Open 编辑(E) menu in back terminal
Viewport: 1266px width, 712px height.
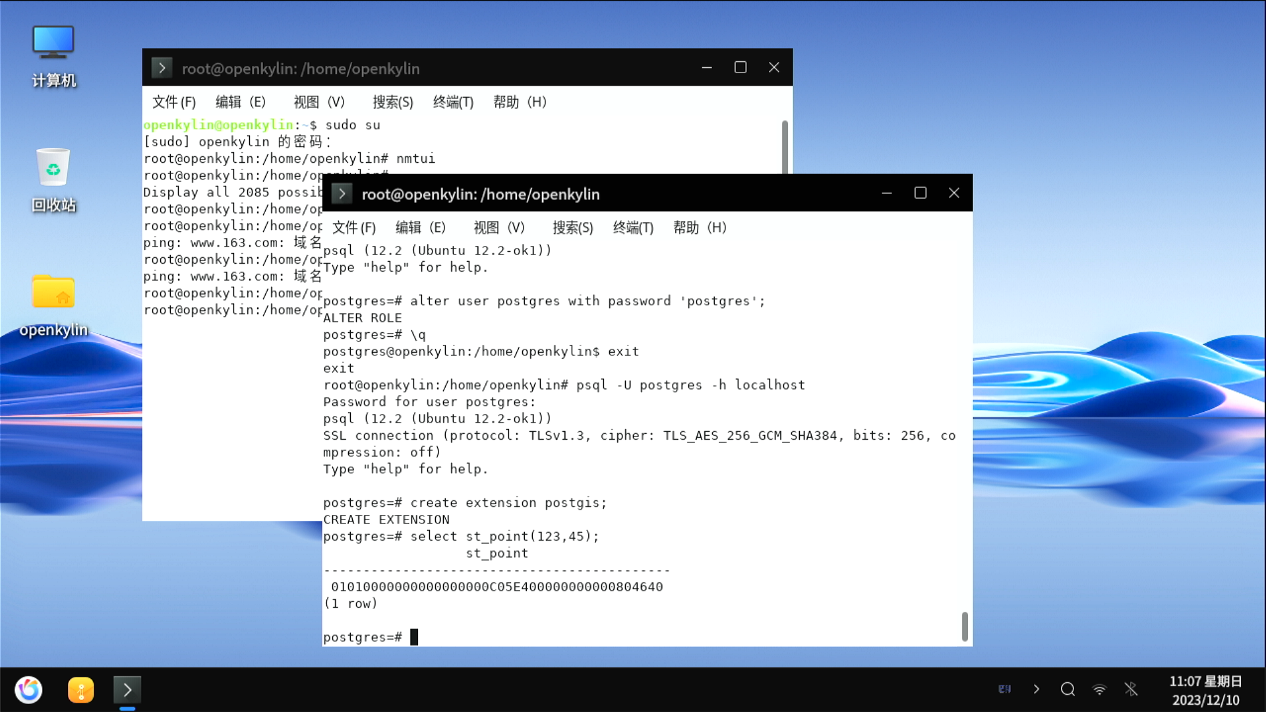tap(241, 102)
